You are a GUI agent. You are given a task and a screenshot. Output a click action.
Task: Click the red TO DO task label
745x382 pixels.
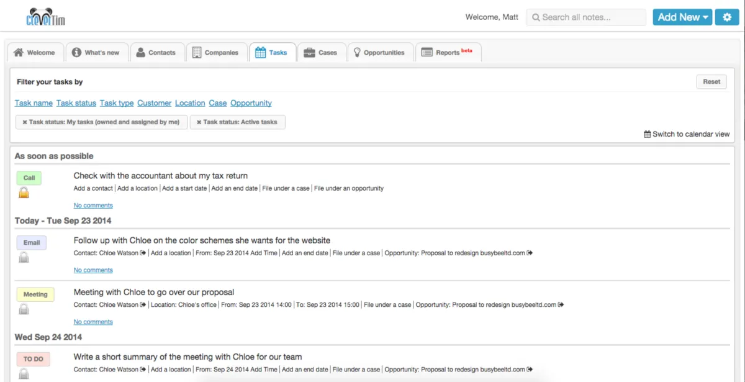33,359
